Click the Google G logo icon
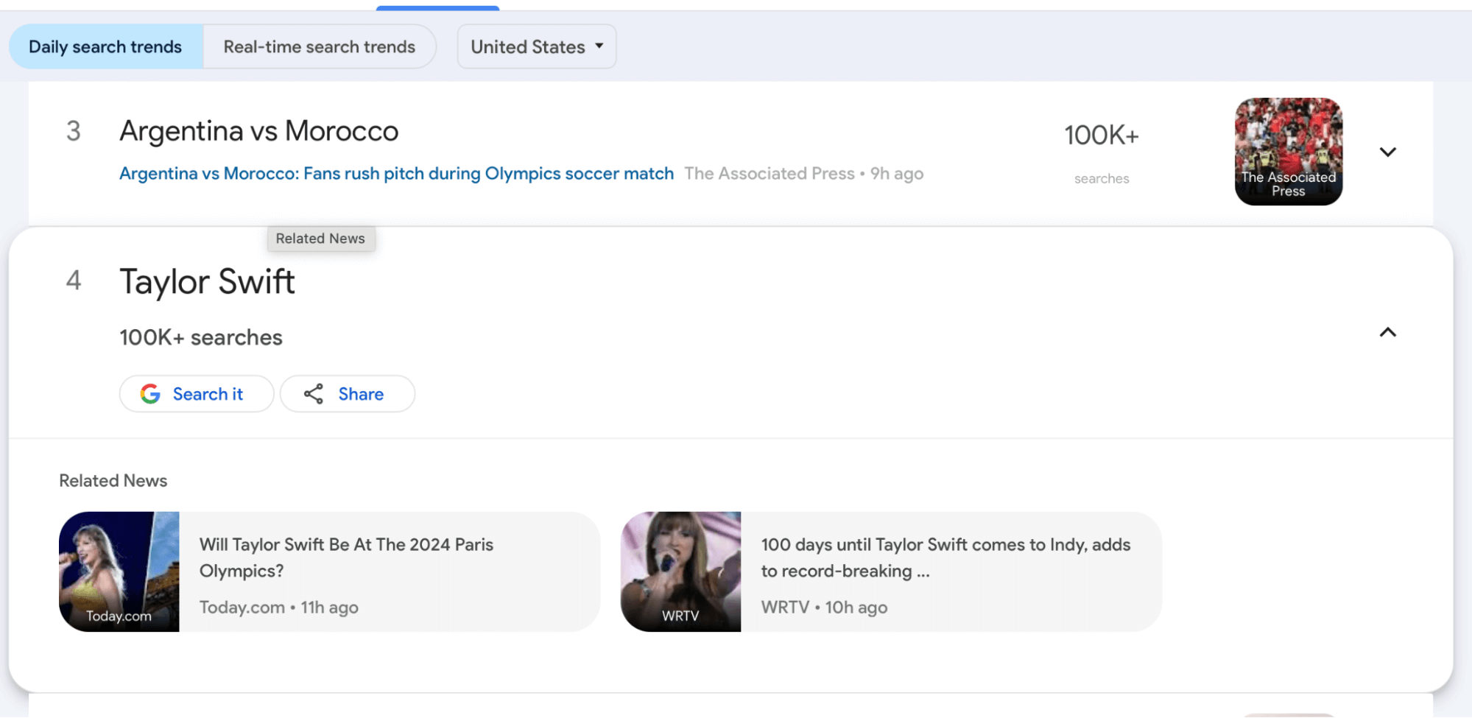The height and width of the screenshot is (718, 1472). tap(150, 394)
